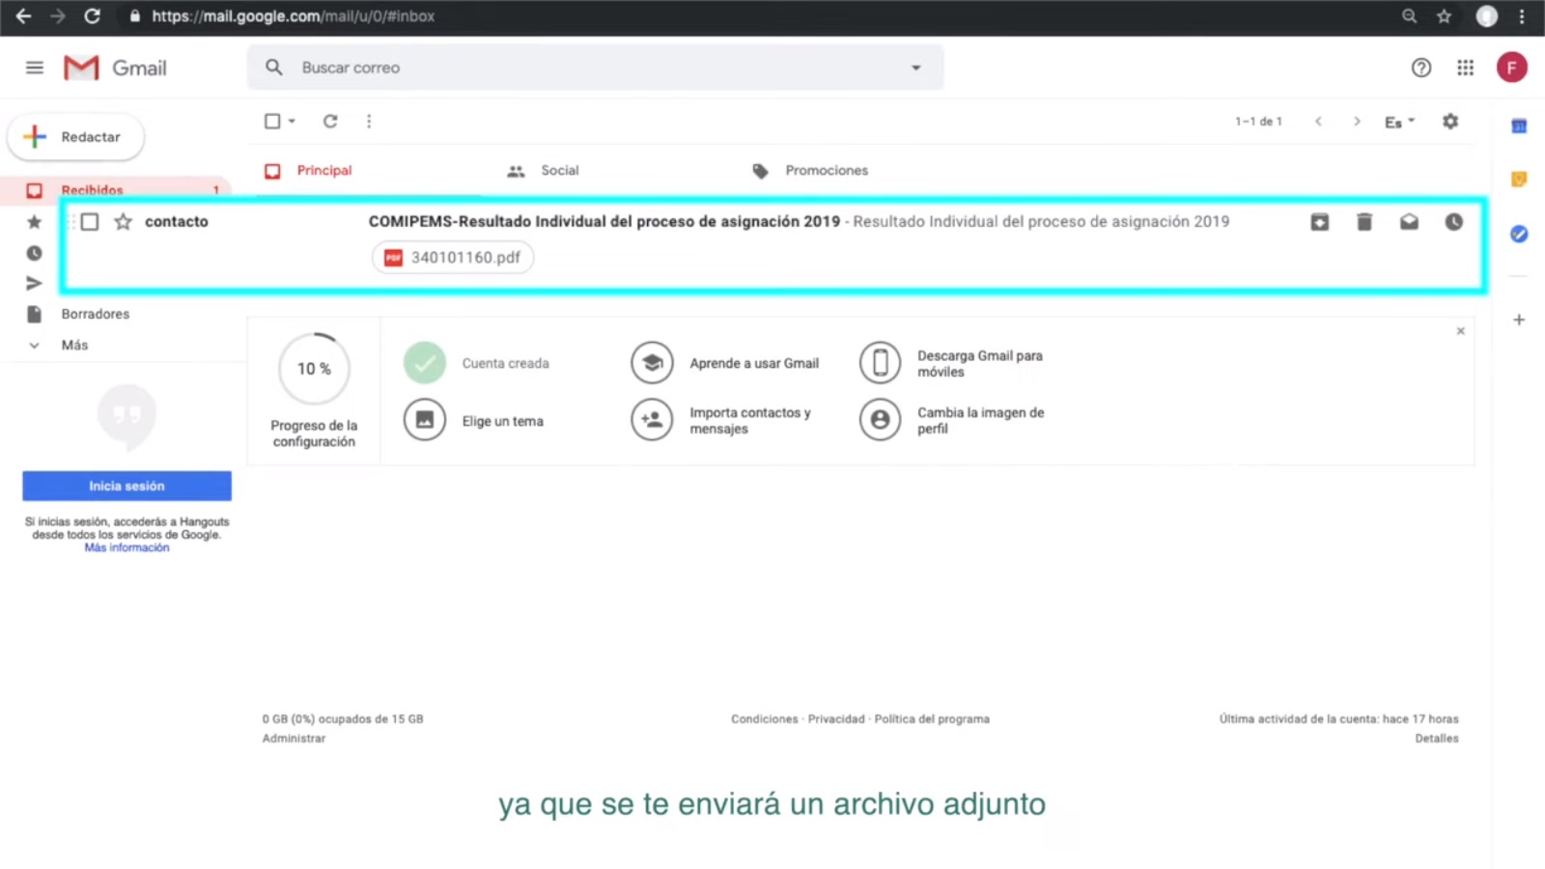The height and width of the screenshot is (869, 1545).
Task: Click the add-ons plus icon in side panel
Action: pyautogui.click(x=1519, y=320)
